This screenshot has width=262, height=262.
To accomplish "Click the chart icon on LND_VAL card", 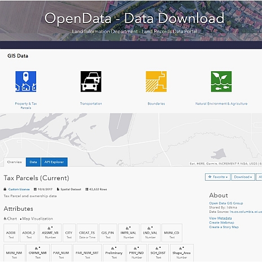I will pos(149,228).
